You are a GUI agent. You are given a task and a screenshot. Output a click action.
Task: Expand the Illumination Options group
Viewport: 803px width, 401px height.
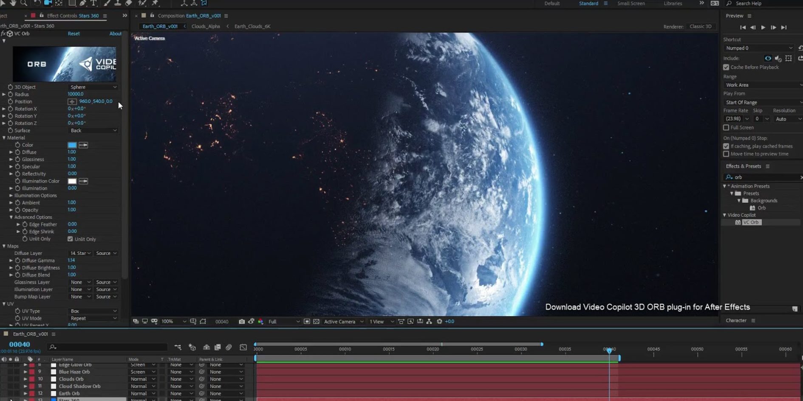[11, 196]
